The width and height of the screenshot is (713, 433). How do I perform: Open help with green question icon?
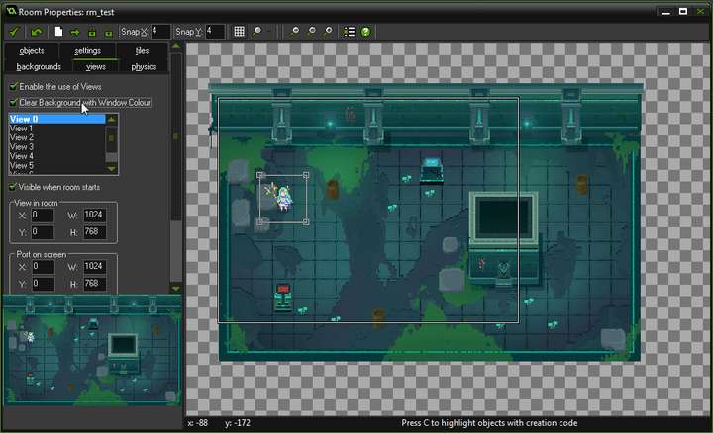[365, 32]
